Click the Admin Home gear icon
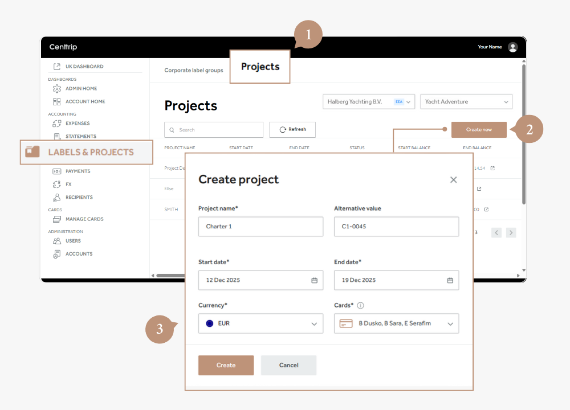This screenshot has width=570, height=410. [56, 89]
